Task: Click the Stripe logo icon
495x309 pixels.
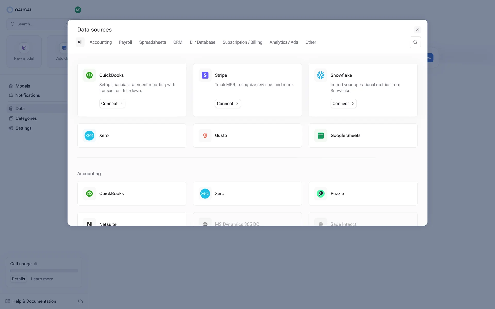Action: [205, 75]
